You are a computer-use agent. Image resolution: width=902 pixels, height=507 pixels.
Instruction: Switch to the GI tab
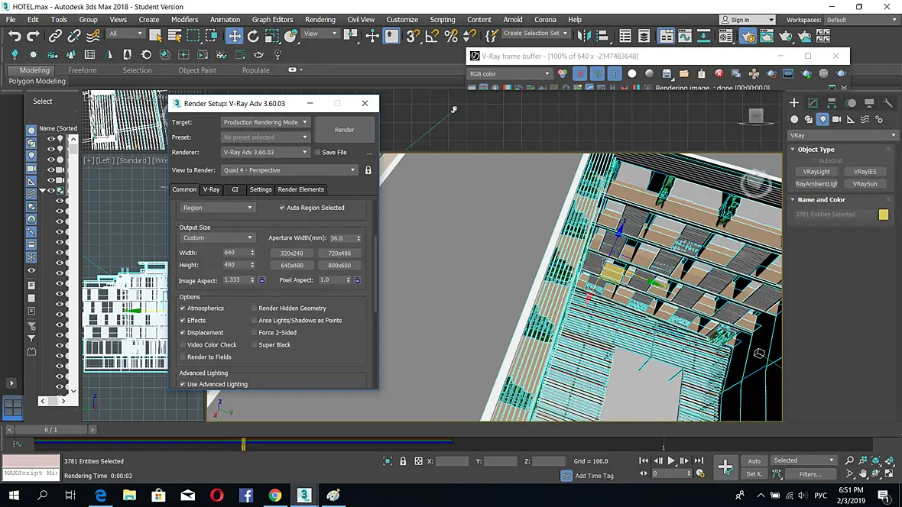click(235, 189)
